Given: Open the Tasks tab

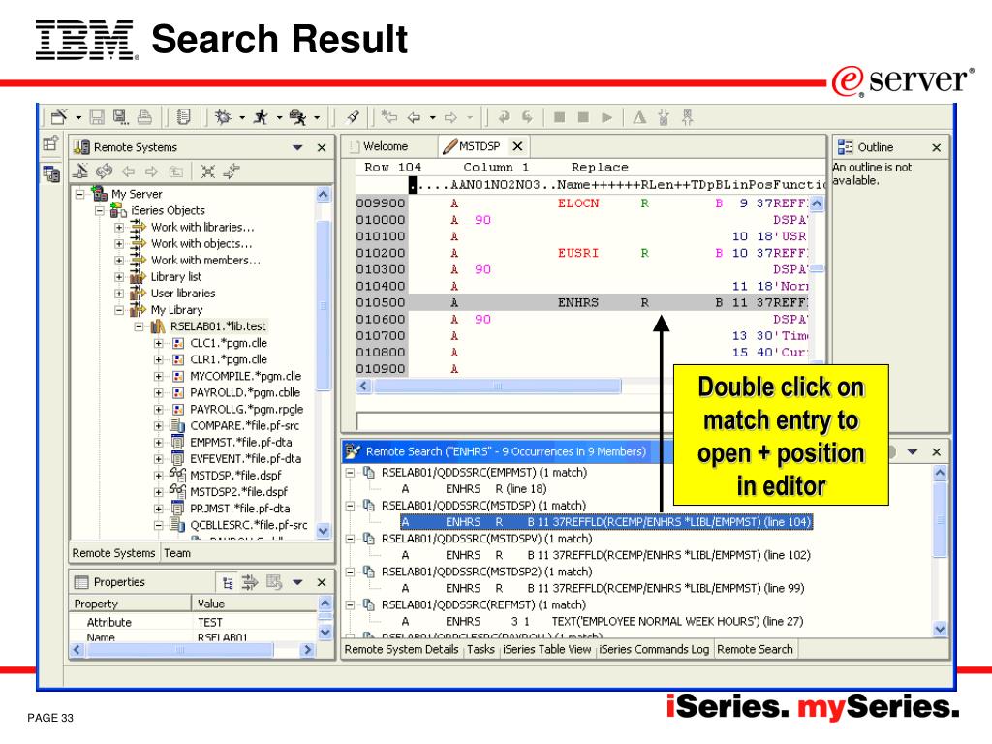Looking at the screenshot, I should [x=480, y=649].
